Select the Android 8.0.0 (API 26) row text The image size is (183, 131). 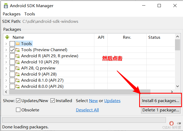tap(42, 86)
